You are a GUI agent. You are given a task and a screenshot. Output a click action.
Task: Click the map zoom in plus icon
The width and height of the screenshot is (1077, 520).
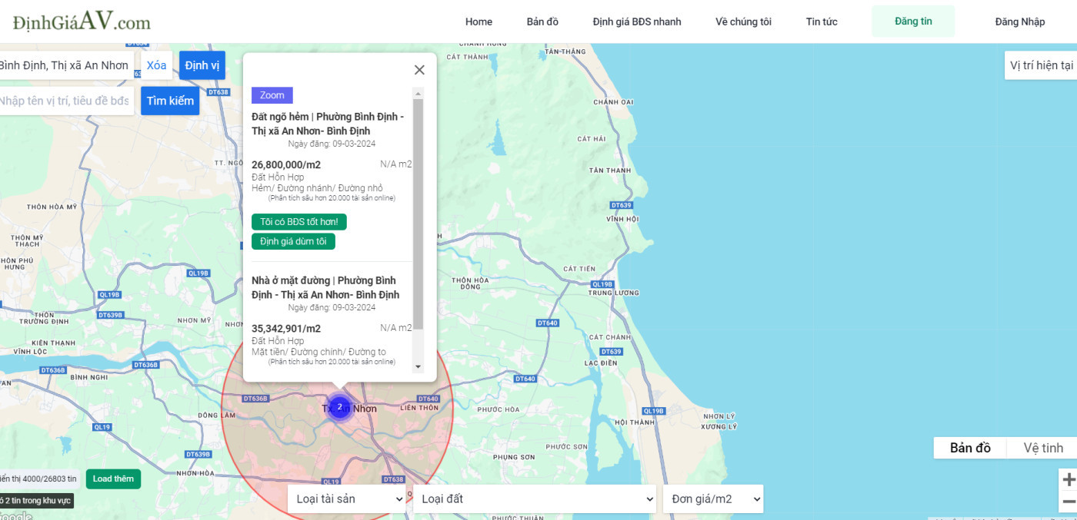(x=1069, y=480)
